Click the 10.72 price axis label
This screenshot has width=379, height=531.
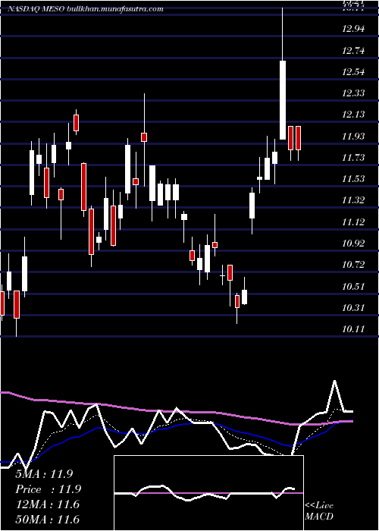tap(353, 265)
